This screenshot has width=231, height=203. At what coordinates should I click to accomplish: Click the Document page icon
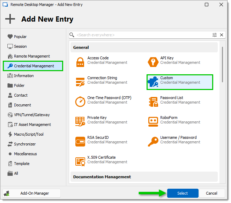click(x=10, y=105)
